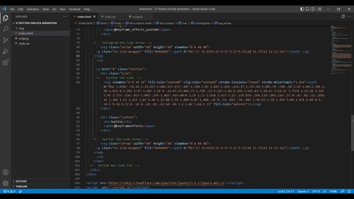The image size is (354, 199).
Task: Open the Run and Debug view
Action: point(6,51)
